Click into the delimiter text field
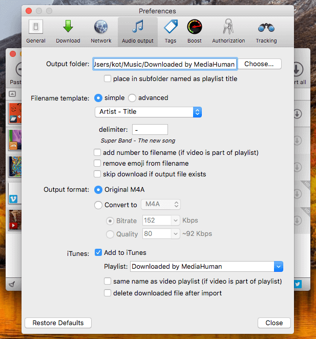This screenshot has width=316, height=339. [150, 130]
